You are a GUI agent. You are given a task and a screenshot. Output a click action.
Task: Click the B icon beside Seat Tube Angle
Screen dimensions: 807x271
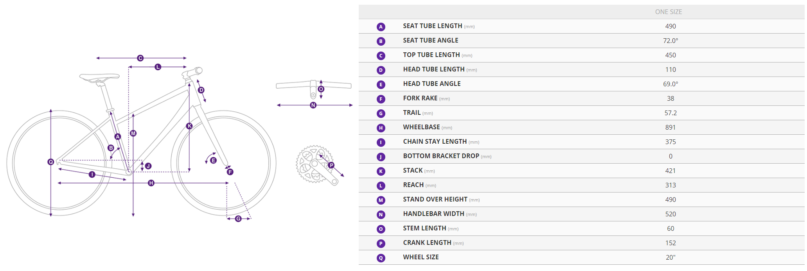pyautogui.click(x=381, y=41)
